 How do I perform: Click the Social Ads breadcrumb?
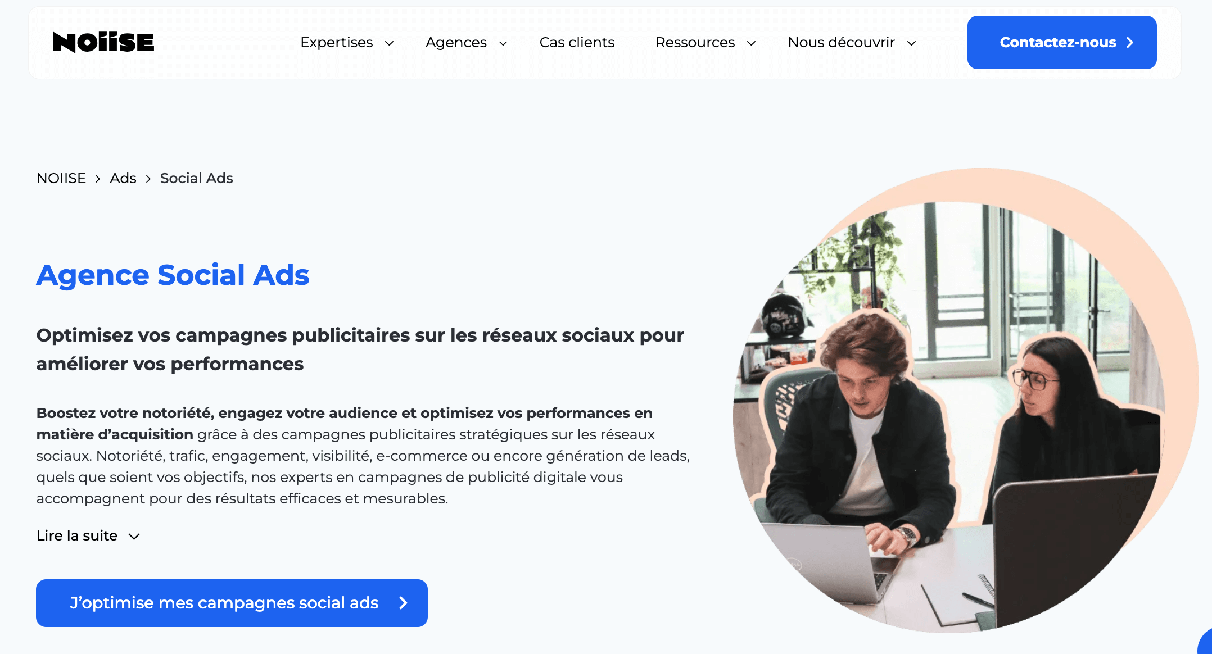[196, 178]
